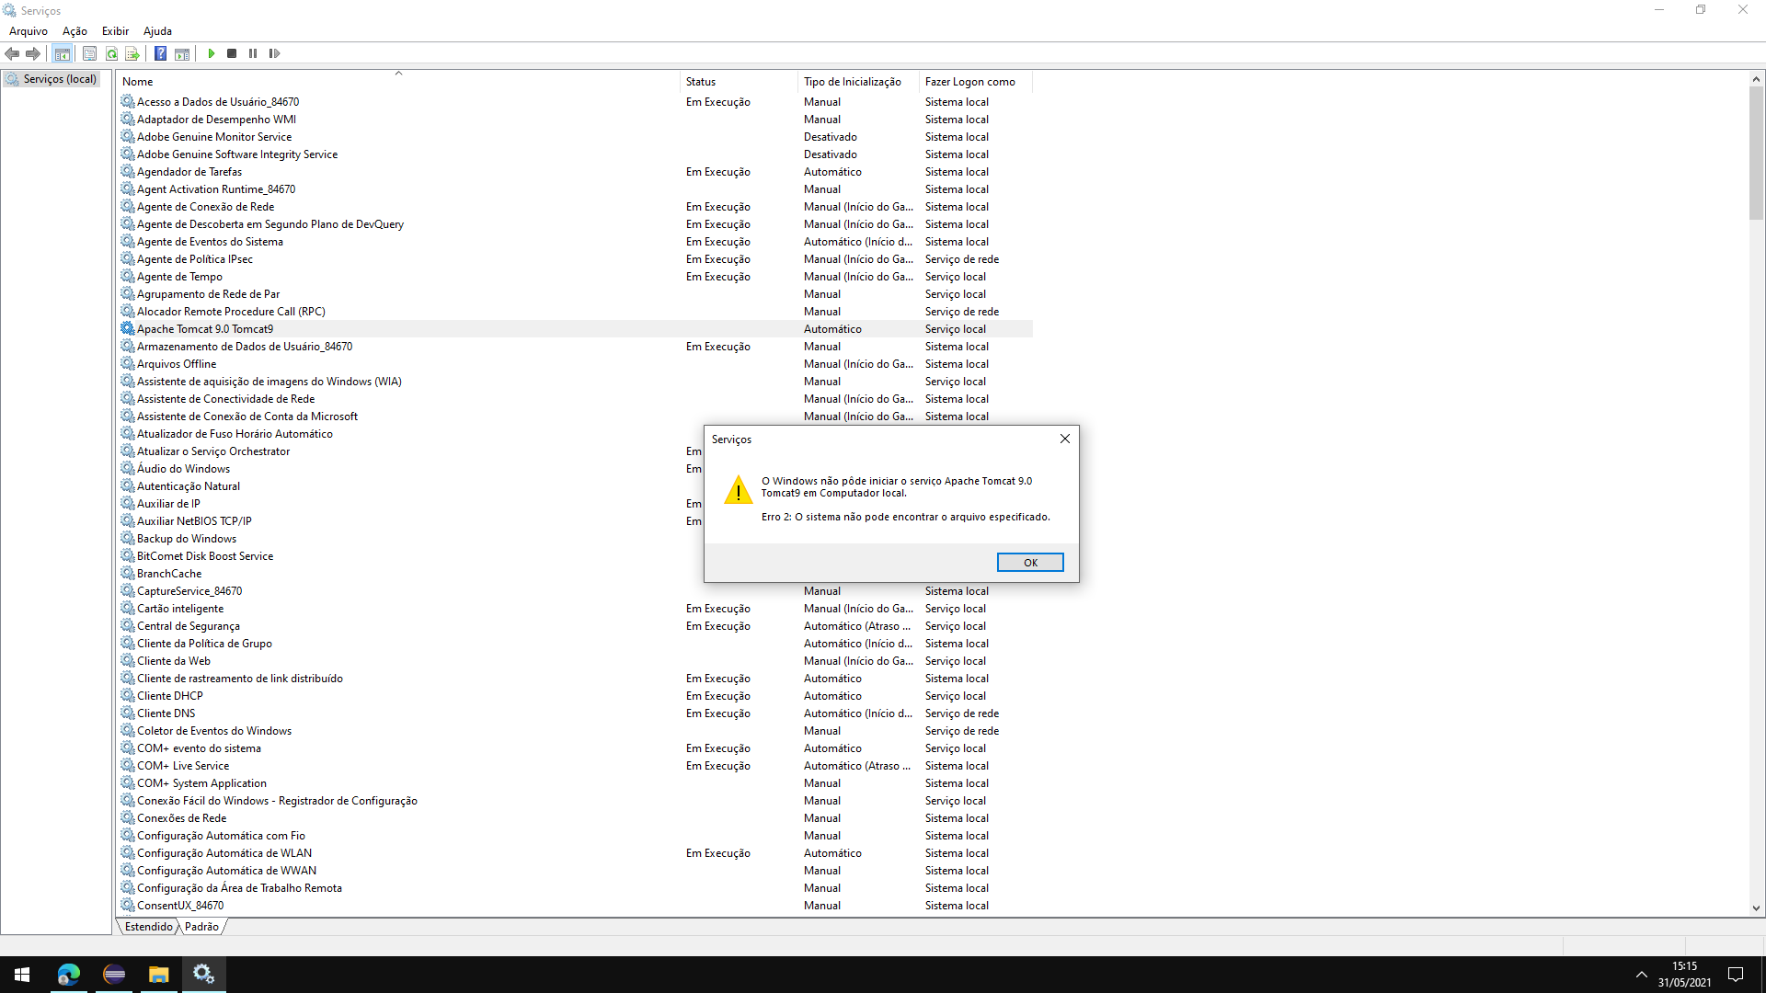Confirm the error dialog with OK
Viewport: 1766px width, 993px height.
(1030, 563)
